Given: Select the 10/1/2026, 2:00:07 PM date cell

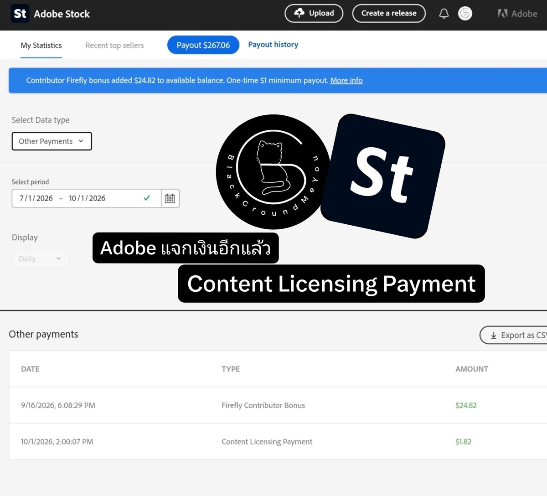Looking at the screenshot, I should coord(57,442).
